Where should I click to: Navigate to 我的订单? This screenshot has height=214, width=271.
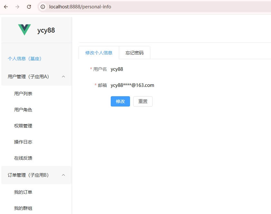(23, 192)
